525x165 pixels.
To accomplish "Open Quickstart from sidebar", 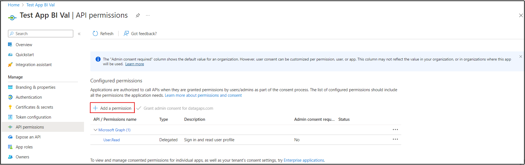I will pyautogui.click(x=25, y=55).
